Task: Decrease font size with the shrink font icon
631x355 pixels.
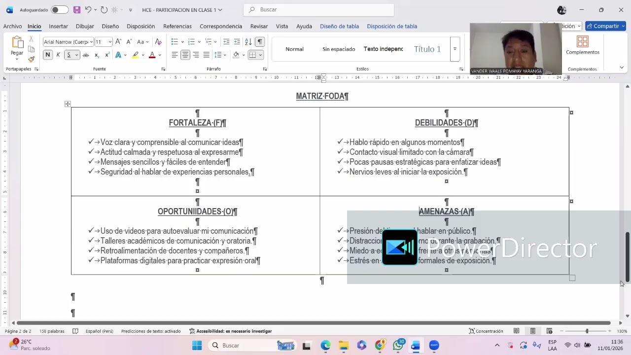Action: 129,42
